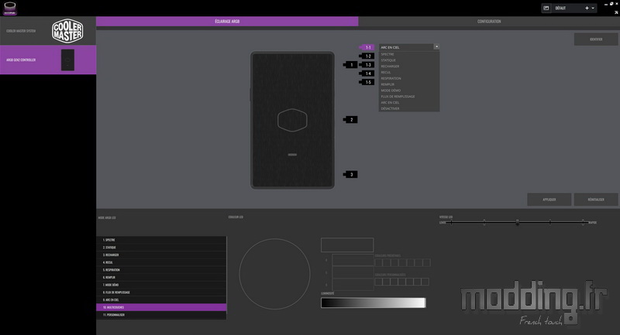Switch to the ÉCLAIRAGE ARGB tab
This screenshot has width=620, height=335.
tap(227, 22)
